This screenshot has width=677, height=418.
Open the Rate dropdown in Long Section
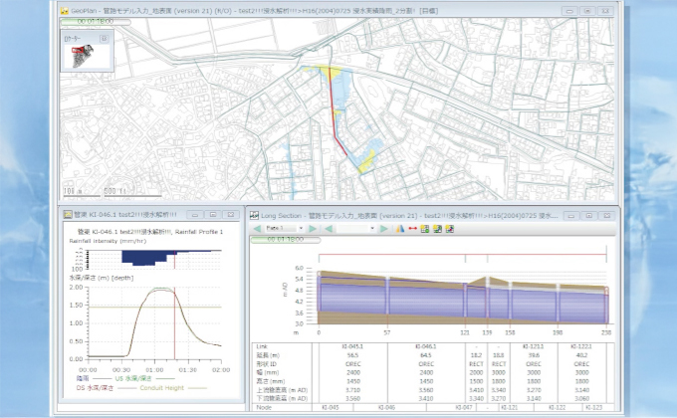point(302,228)
